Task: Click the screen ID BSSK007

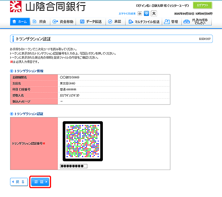Action: pyautogui.click(x=205, y=39)
